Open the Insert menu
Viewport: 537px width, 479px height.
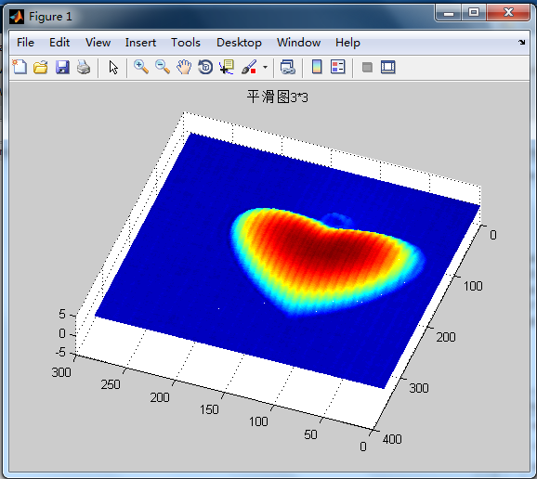click(140, 43)
